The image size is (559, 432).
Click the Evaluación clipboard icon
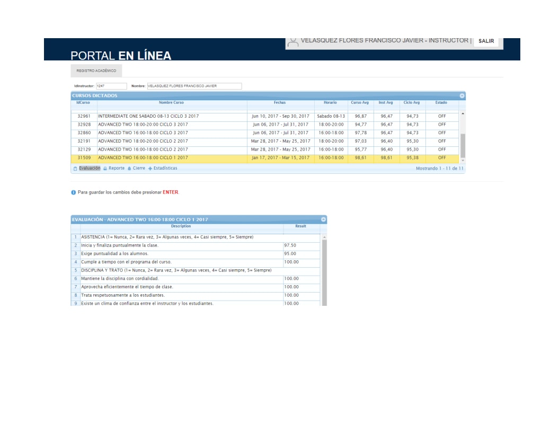point(75,169)
